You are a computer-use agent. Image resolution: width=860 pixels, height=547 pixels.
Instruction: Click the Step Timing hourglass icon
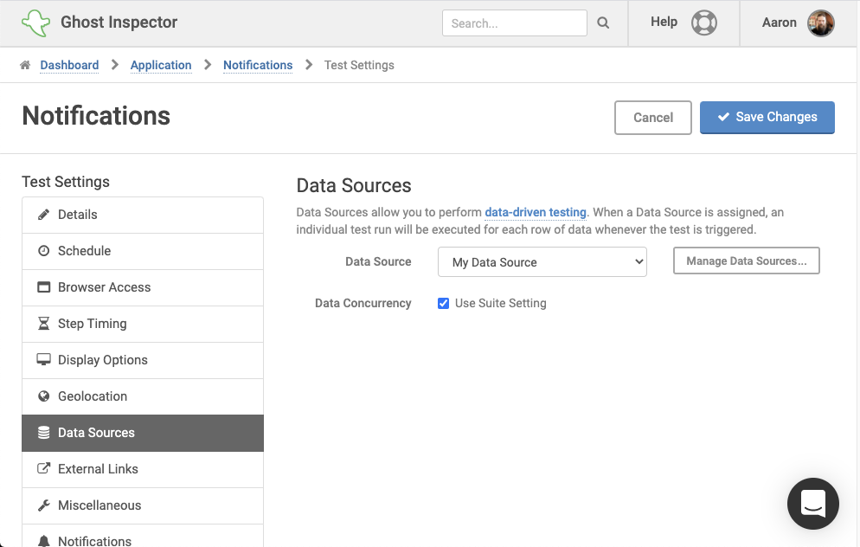point(42,323)
